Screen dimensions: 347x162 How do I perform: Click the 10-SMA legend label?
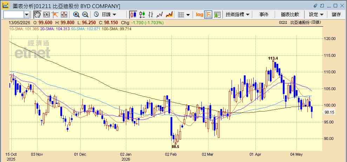click(24, 29)
